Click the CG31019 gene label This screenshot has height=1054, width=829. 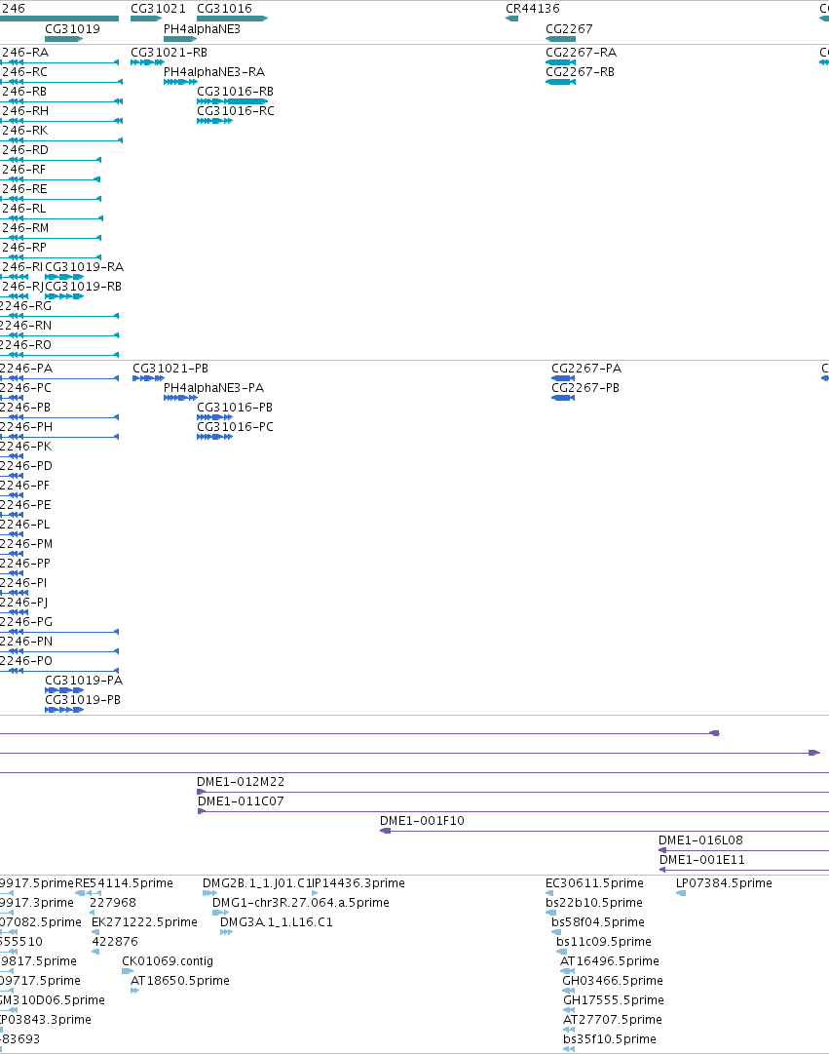click(x=72, y=29)
